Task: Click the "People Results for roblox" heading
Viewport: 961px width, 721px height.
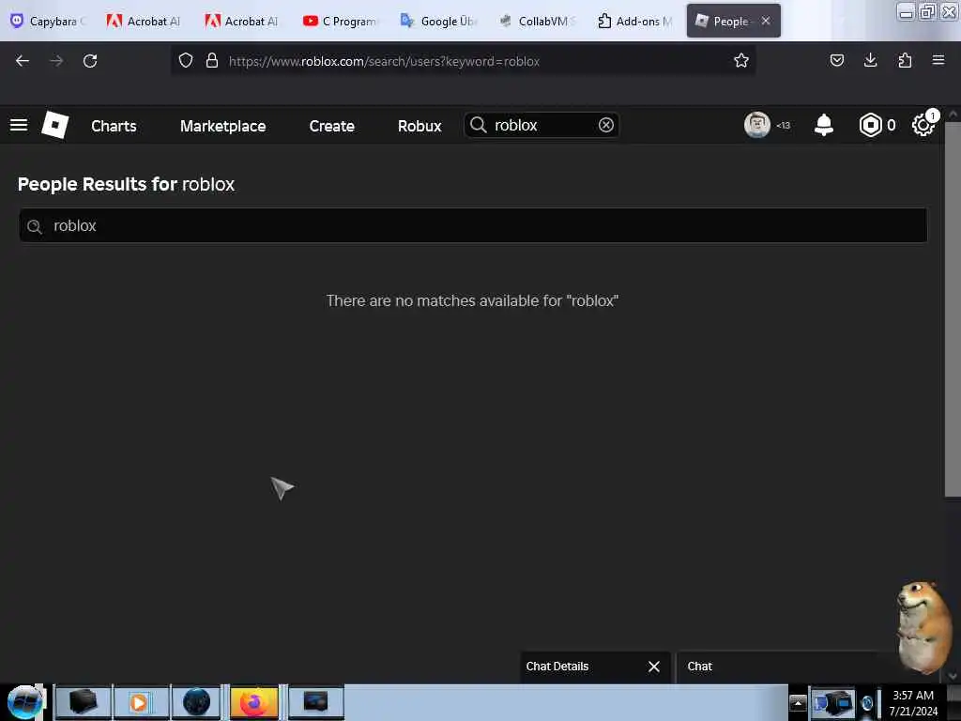Action: coord(126,184)
